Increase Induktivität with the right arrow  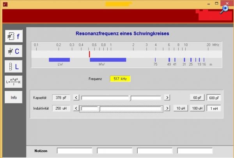167,108
